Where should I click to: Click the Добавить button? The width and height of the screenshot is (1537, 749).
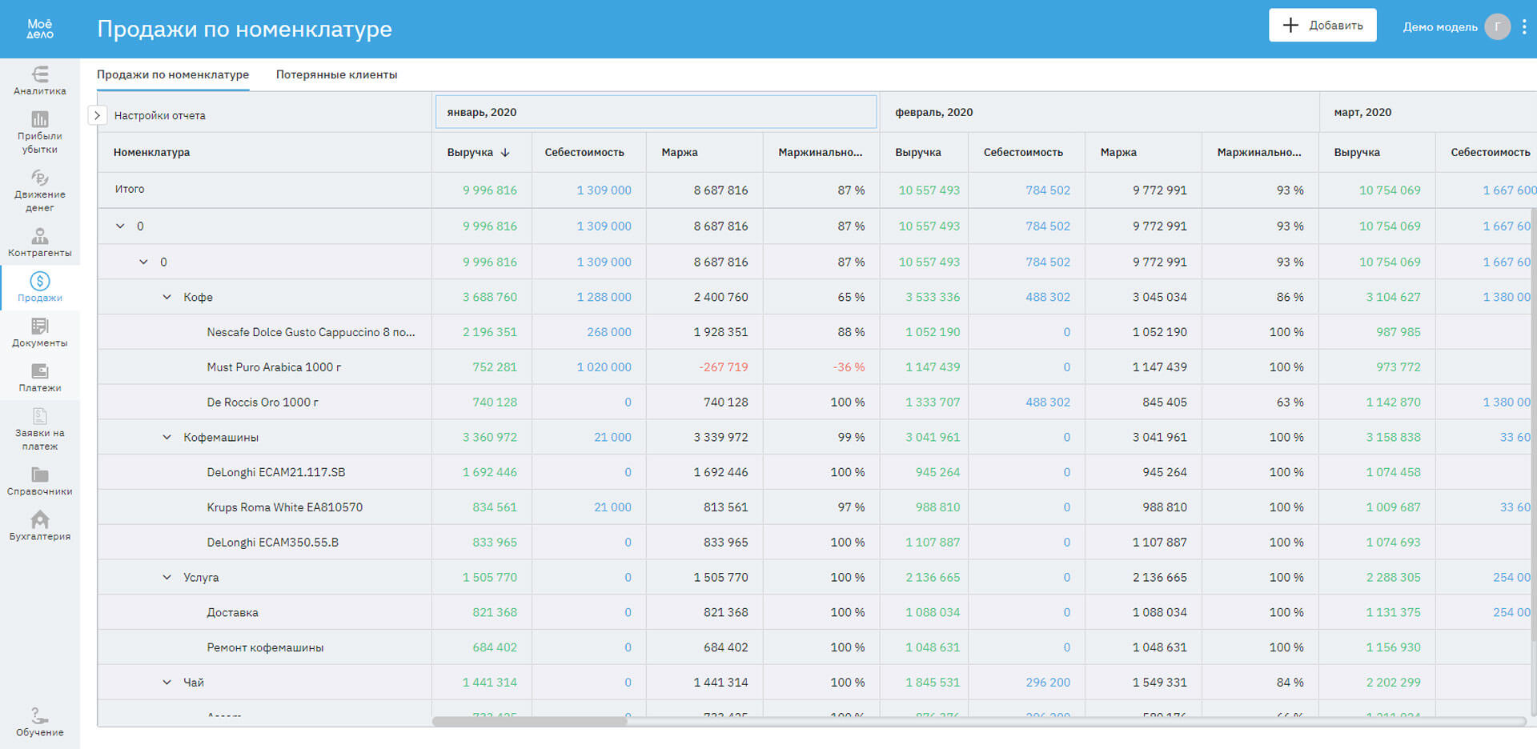[1322, 26]
